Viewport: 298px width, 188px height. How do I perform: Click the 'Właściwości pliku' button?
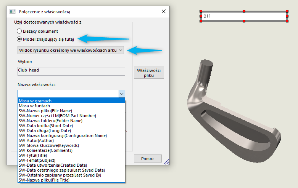[149, 73]
